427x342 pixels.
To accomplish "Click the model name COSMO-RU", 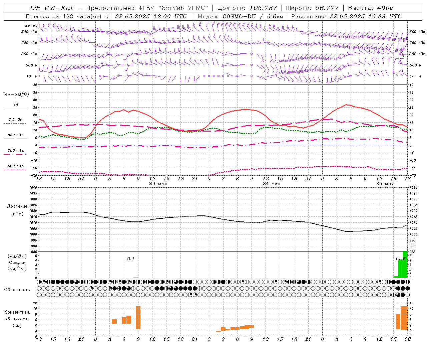I will tap(239, 16).
